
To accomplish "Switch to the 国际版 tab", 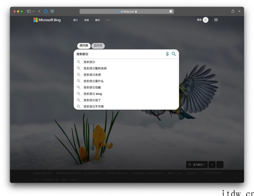I will click(98, 46).
